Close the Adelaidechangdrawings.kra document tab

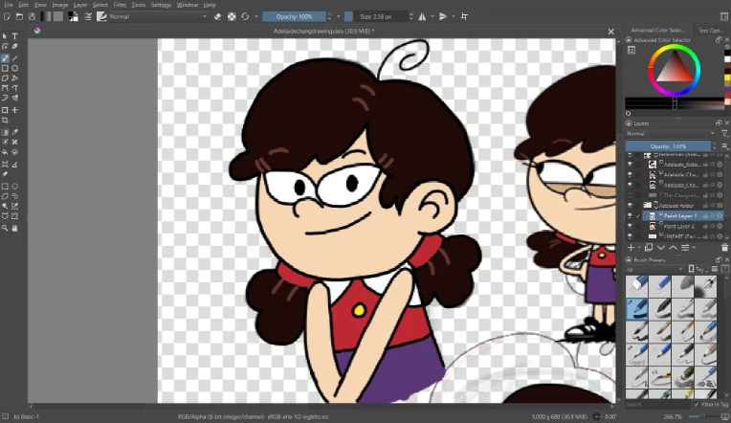[x=610, y=32]
